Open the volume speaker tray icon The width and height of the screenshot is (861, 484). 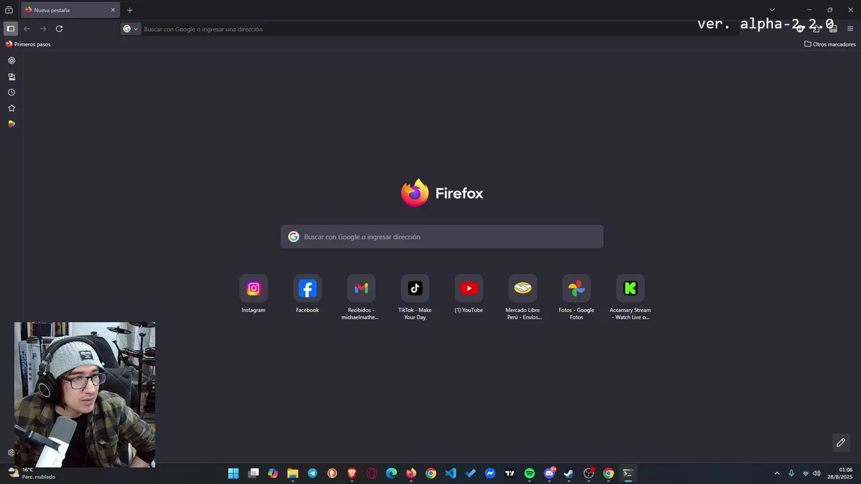click(817, 473)
